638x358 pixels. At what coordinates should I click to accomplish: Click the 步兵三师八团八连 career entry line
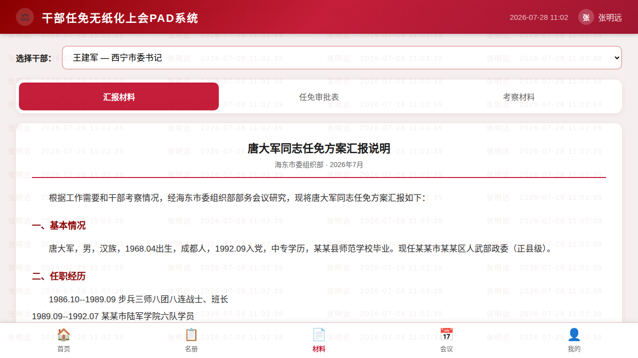click(x=139, y=299)
